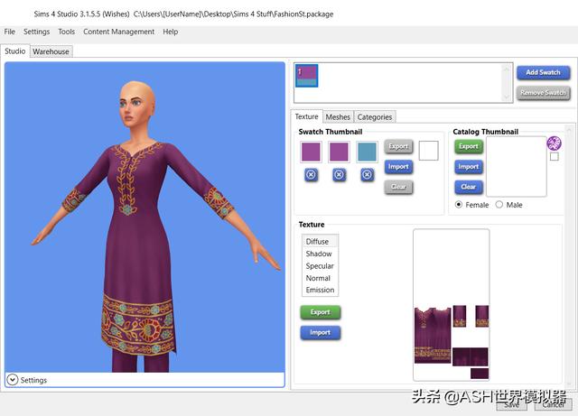Click Import under Catalog Thumbnail
Screen dimensions: 578x416
tap(468, 166)
